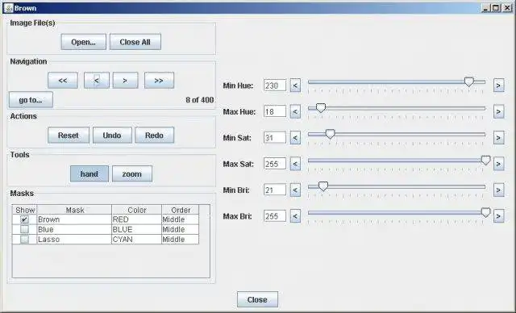The width and height of the screenshot is (516, 313).
Task: Click the Java icon in title bar
Action: tap(9, 7)
